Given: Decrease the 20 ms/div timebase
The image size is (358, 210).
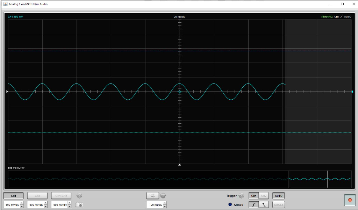Looking at the screenshot, I should (x=165, y=206).
